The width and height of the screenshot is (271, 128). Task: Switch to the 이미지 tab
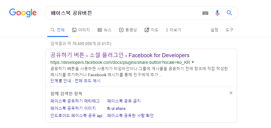[81, 30]
